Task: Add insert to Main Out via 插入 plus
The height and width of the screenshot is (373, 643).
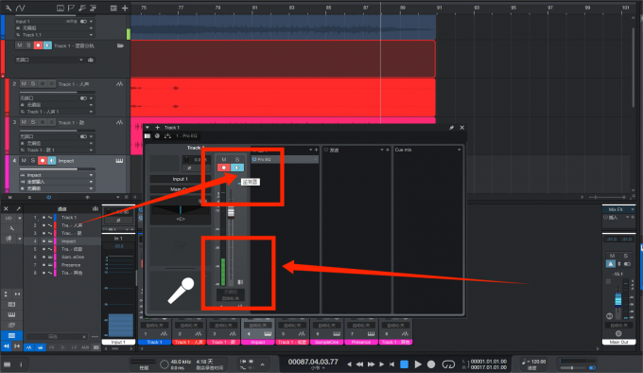Action: pyautogui.click(x=633, y=218)
